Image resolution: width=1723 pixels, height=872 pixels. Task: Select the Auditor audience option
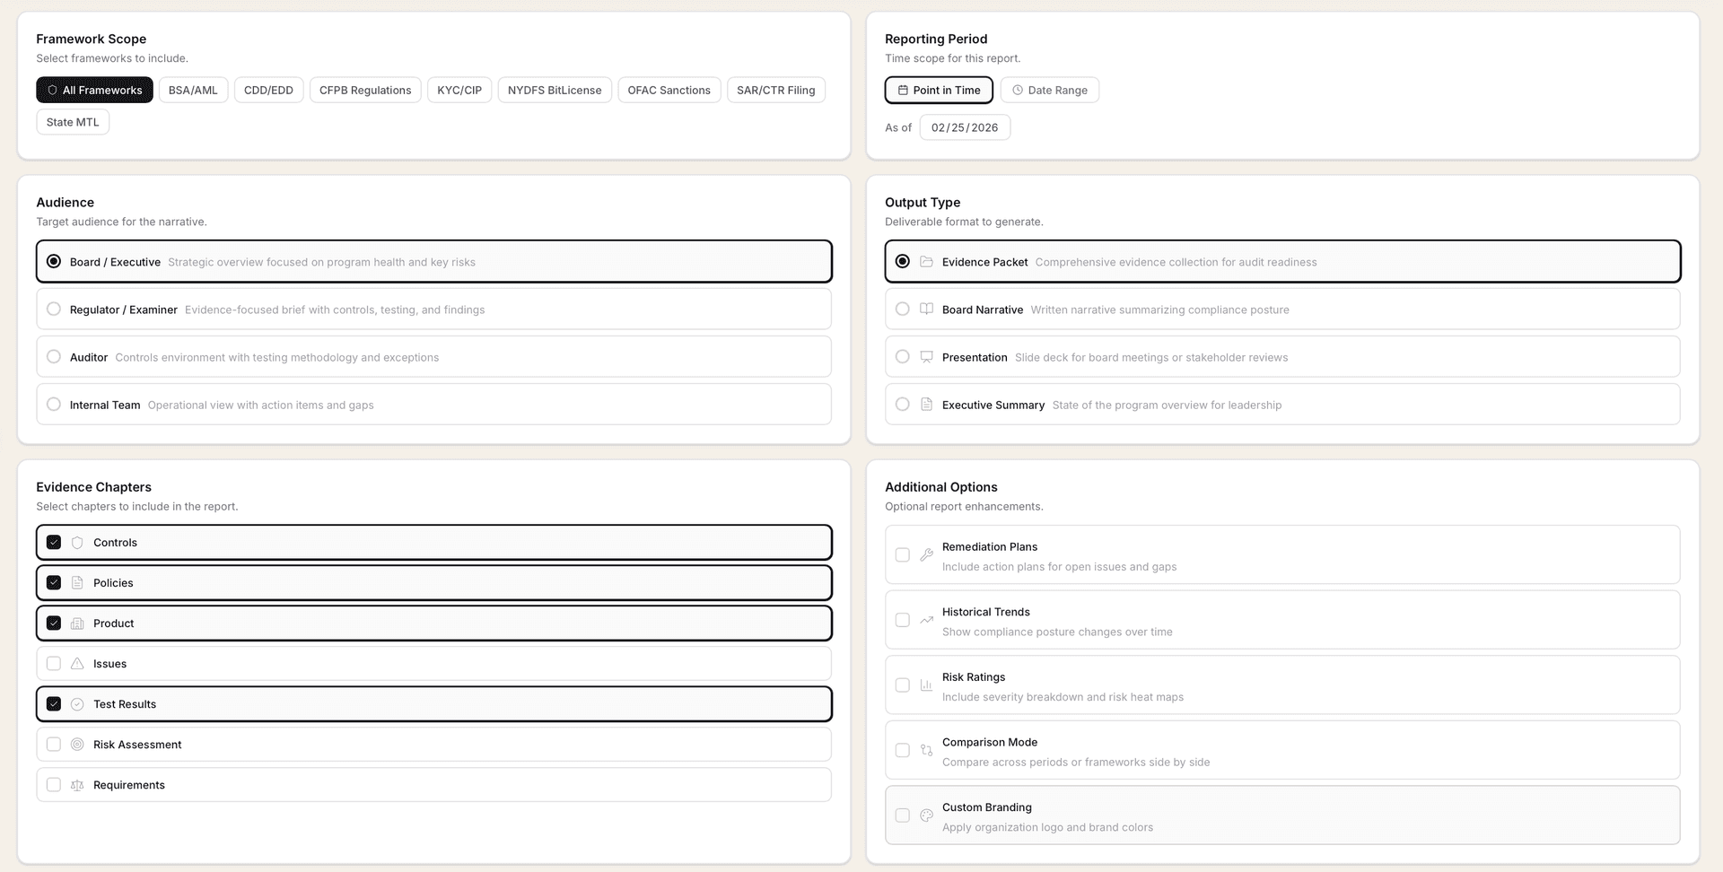[x=54, y=357]
